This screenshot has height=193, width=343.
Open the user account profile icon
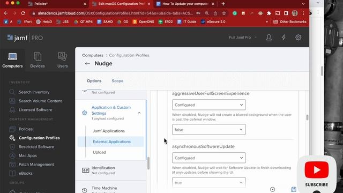click(x=269, y=38)
